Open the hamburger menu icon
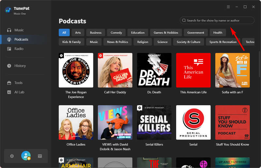 coord(228,7)
